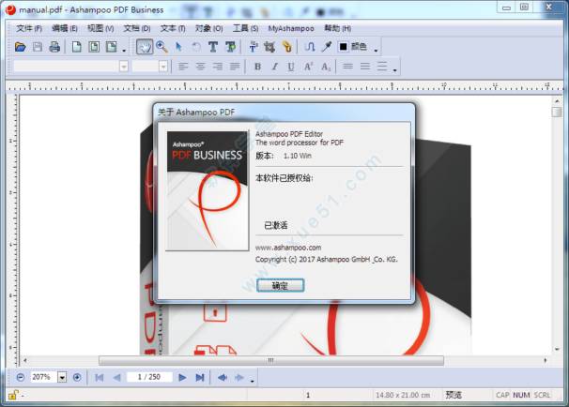Image resolution: width=569 pixels, height=407 pixels.
Task: Click the center text alignment icon
Action: [x=200, y=67]
